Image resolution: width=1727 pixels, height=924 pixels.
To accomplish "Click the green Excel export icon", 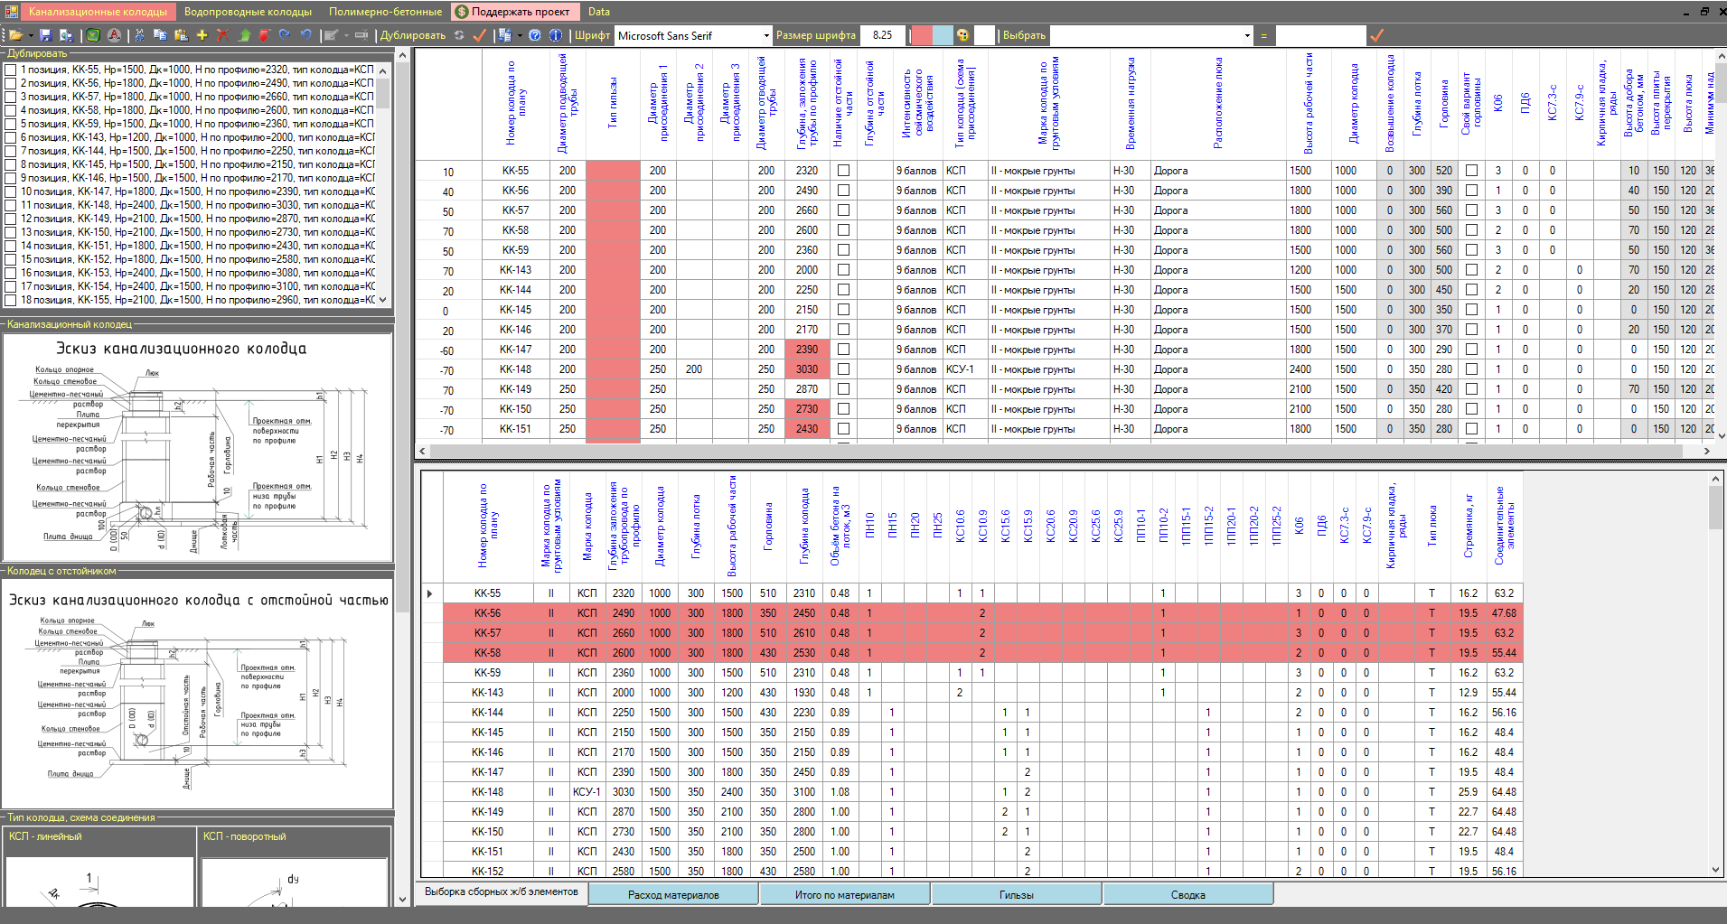I will click(92, 35).
